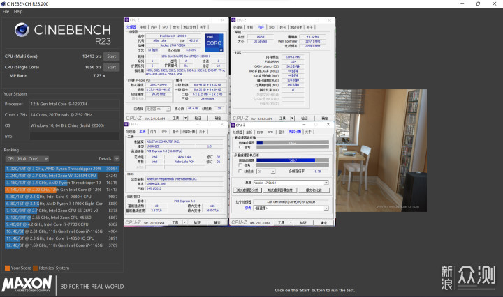Open 内存 tab in CPU-Z mainboard window
The height and width of the screenshot is (297, 503).
154,132
